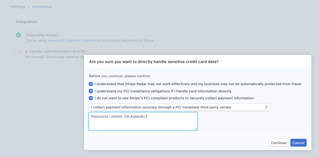Screen dimensions: 319x157
Task: Open the tokenized payment information link
Action: click(74, 40)
